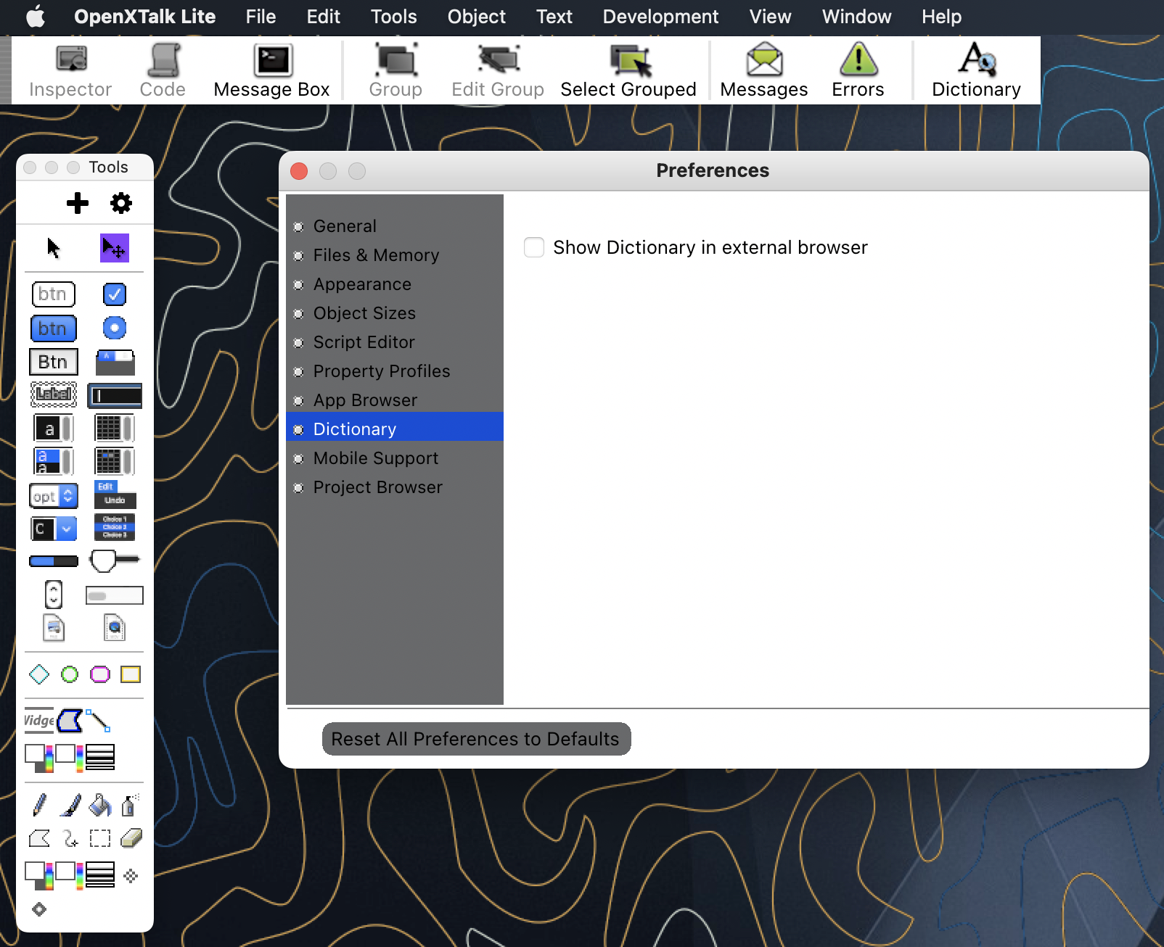Viewport: 1164px width, 947px height.
Task: Select the yellow rectangle graphic shape
Action: point(131,674)
